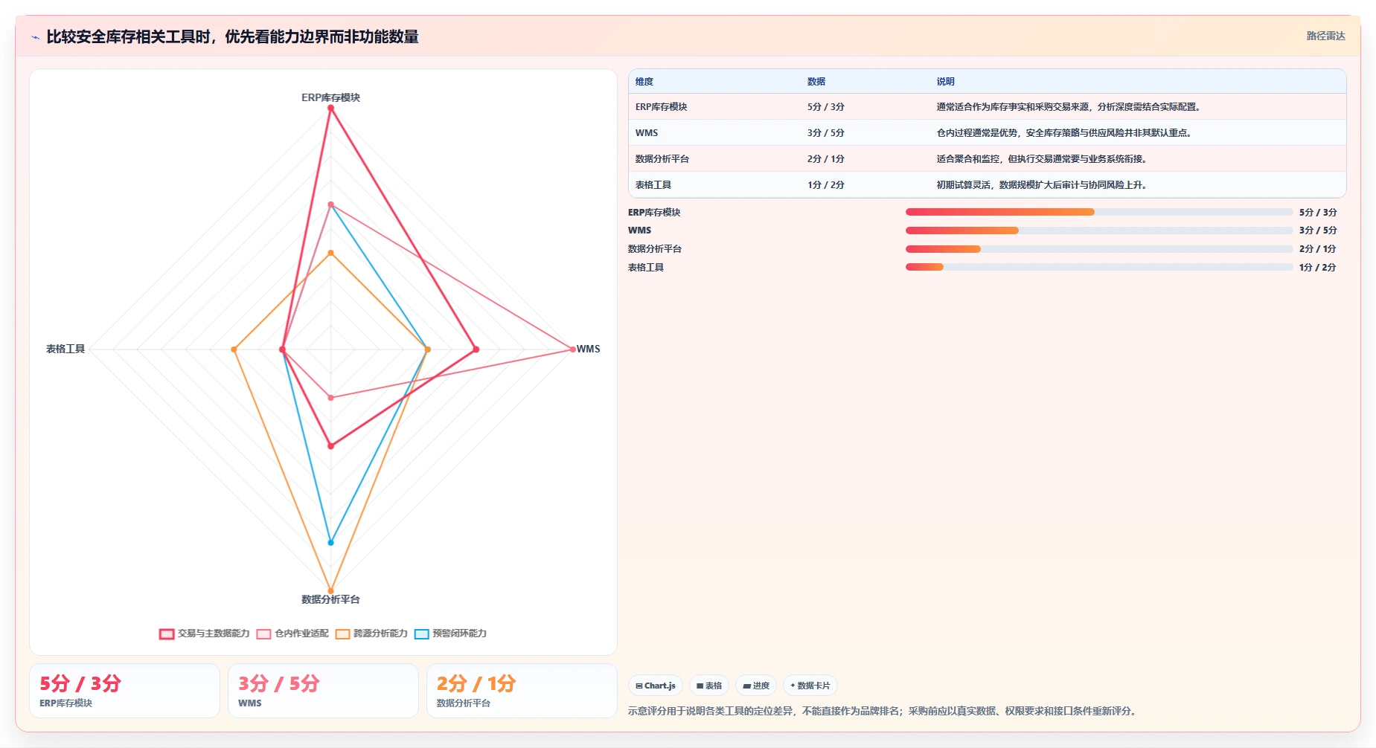Toggle the 交易与主数据能力 legend swatch

pos(167,634)
